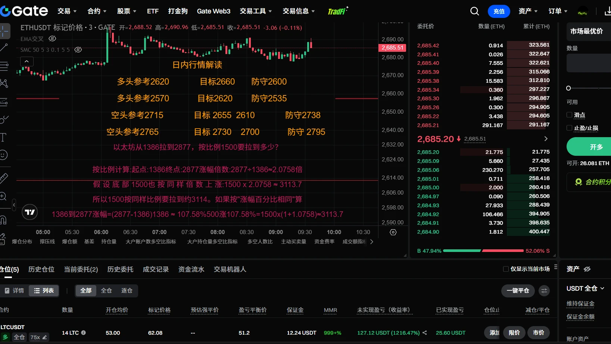This screenshot has height=344, width=611.
Task: Open the 成交记录 tab
Action: pos(156,269)
